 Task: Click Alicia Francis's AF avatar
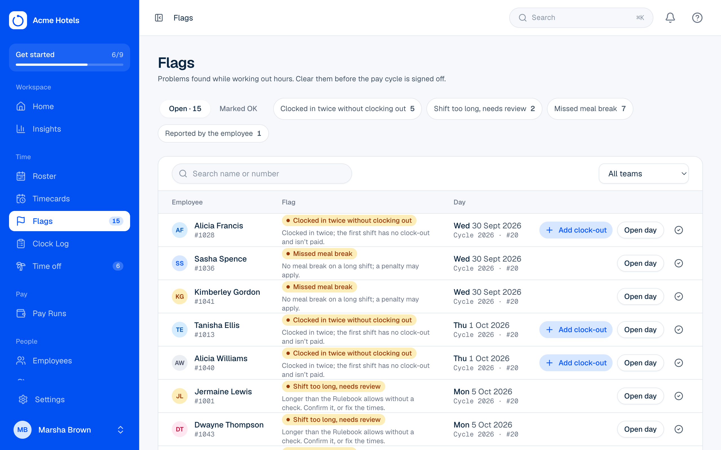point(180,230)
